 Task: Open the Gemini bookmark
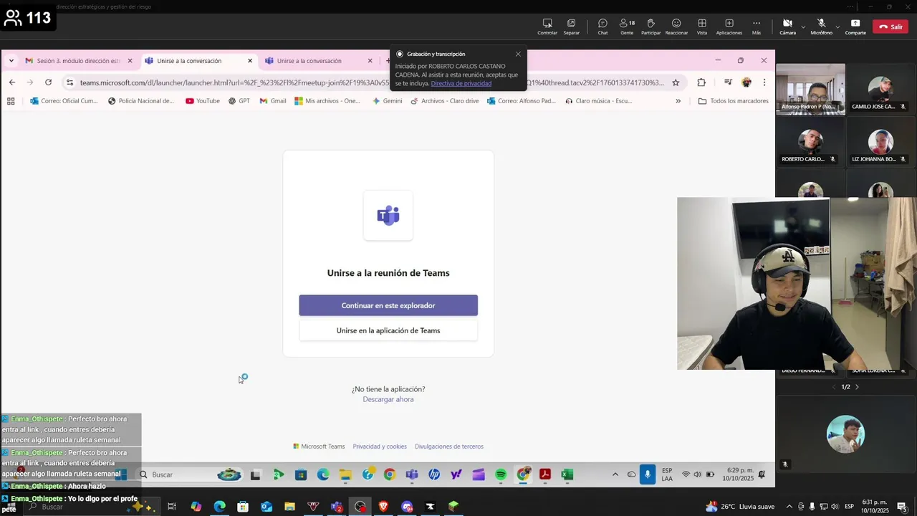pyautogui.click(x=387, y=101)
